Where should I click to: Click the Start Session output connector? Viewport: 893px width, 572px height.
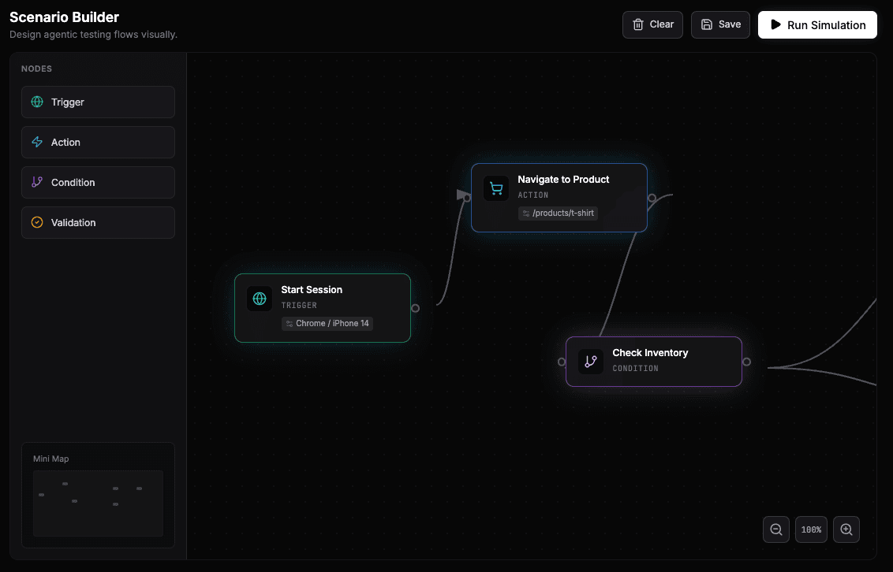point(416,308)
